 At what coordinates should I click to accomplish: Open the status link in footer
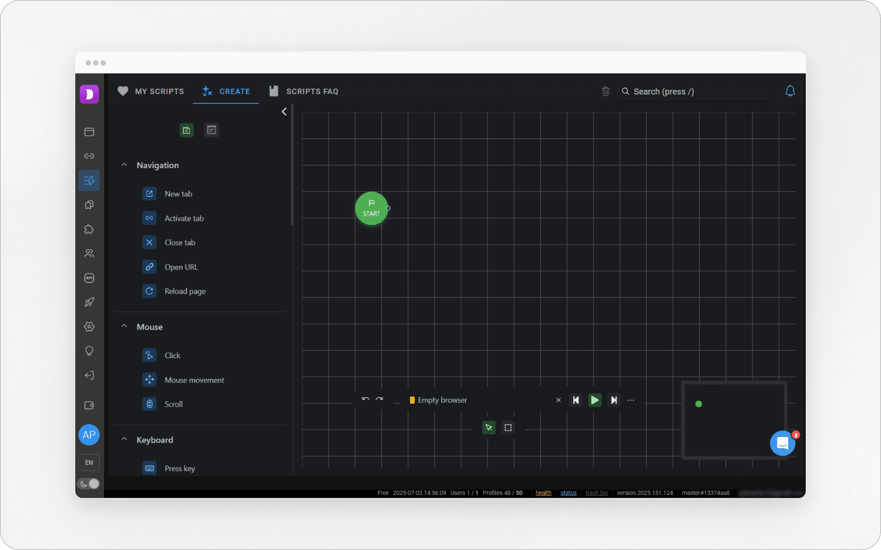[568, 493]
